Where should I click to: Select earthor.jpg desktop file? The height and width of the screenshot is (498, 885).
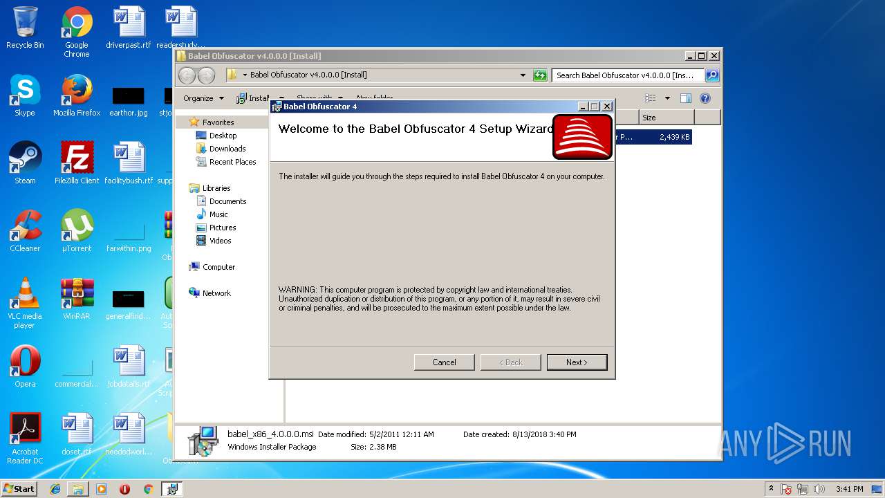coord(129,100)
